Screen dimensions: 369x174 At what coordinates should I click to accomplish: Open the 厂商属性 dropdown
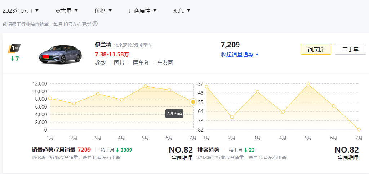143,10
